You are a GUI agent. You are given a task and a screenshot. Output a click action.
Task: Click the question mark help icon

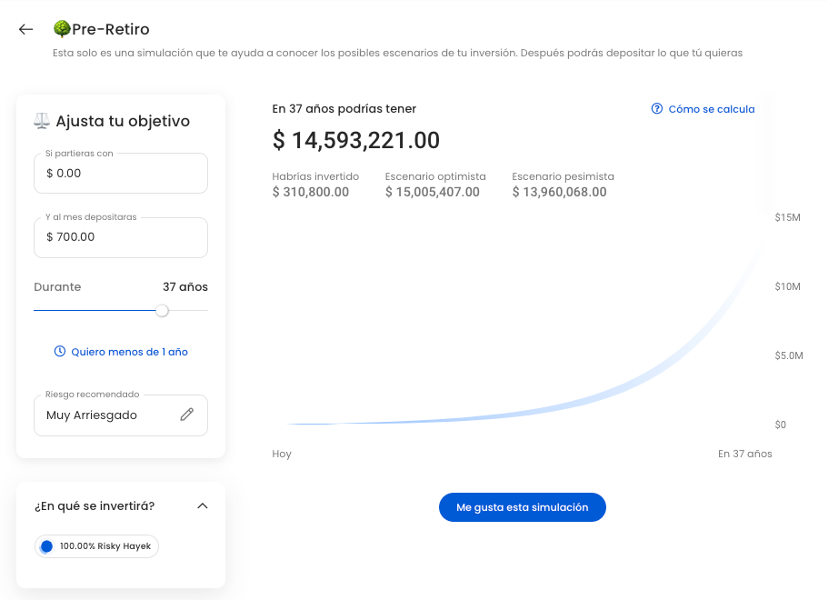pos(656,109)
